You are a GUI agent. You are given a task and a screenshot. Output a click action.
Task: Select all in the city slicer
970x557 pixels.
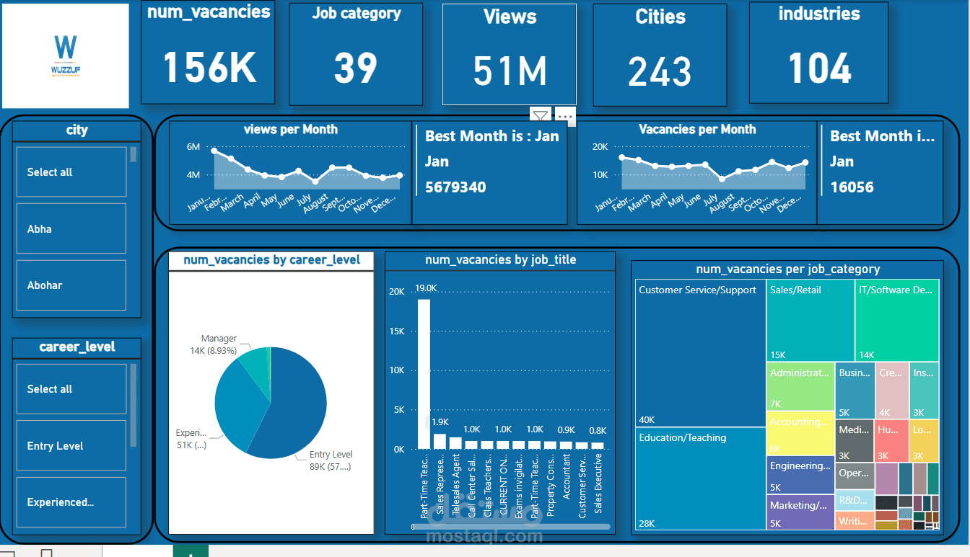tap(71, 172)
